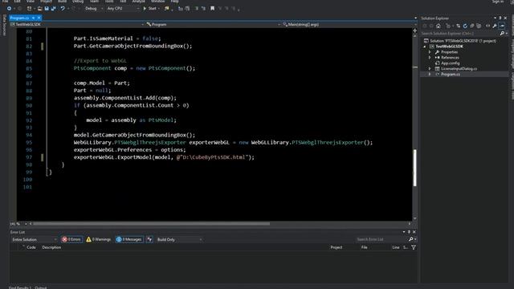The image size is (514, 289).
Task: Open the Debug configuration dropdown
Action: click(x=93, y=9)
